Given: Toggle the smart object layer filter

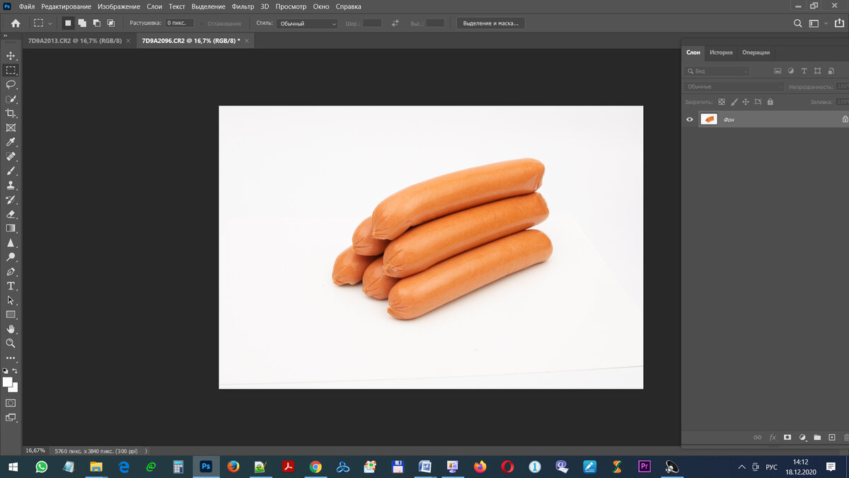Looking at the screenshot, I should pyautogui.click(x=831, y=71).
